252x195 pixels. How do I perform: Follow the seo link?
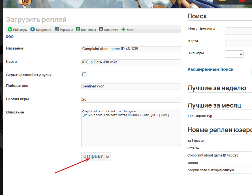10,37
